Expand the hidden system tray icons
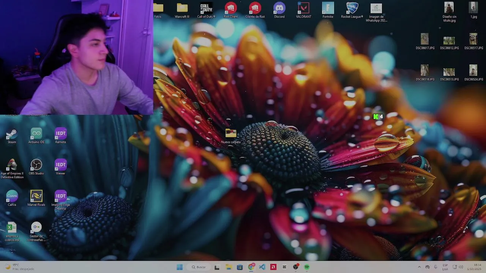This screenshot has height=273, width=486. click(419, 267)
